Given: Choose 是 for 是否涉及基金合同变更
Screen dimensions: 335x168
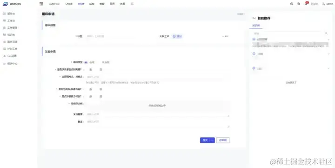Looking at the screenshot, I should (91, 69).
